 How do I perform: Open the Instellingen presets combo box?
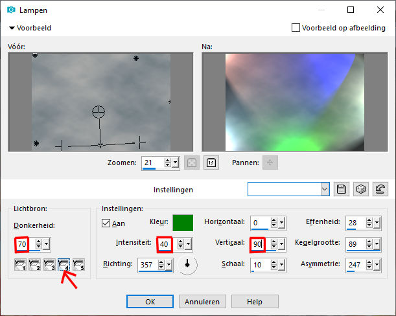tap(288, 189)
